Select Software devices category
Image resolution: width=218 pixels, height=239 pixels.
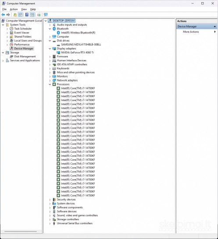[67, 211]
